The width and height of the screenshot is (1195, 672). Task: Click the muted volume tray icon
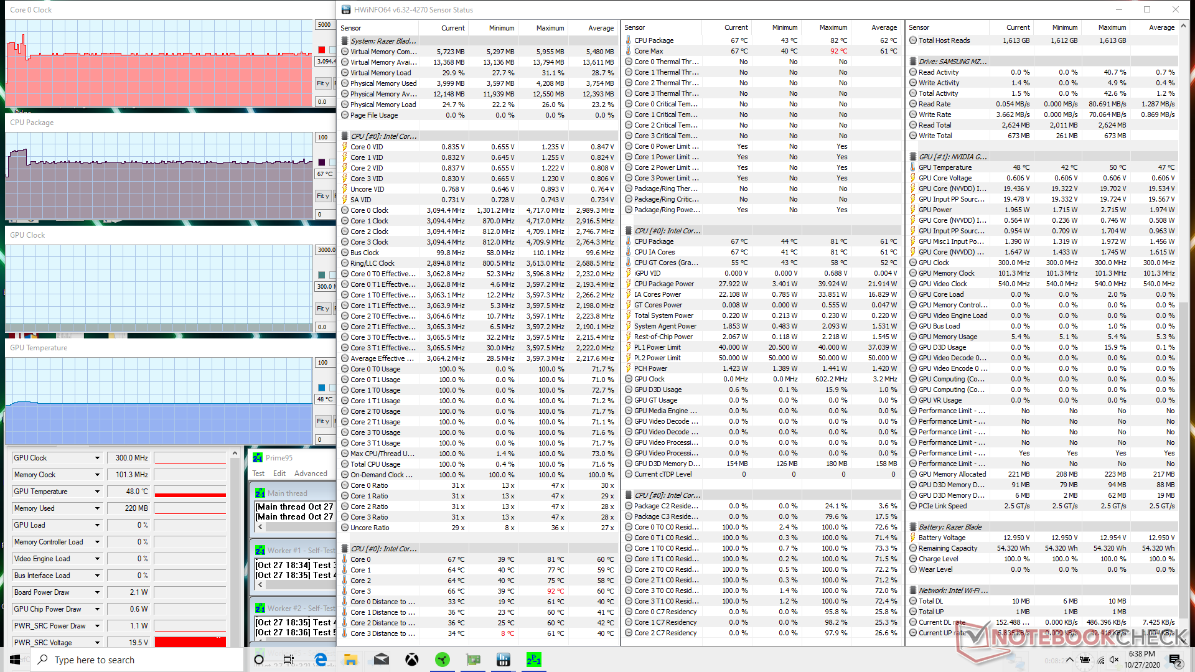click(1115, 660)
